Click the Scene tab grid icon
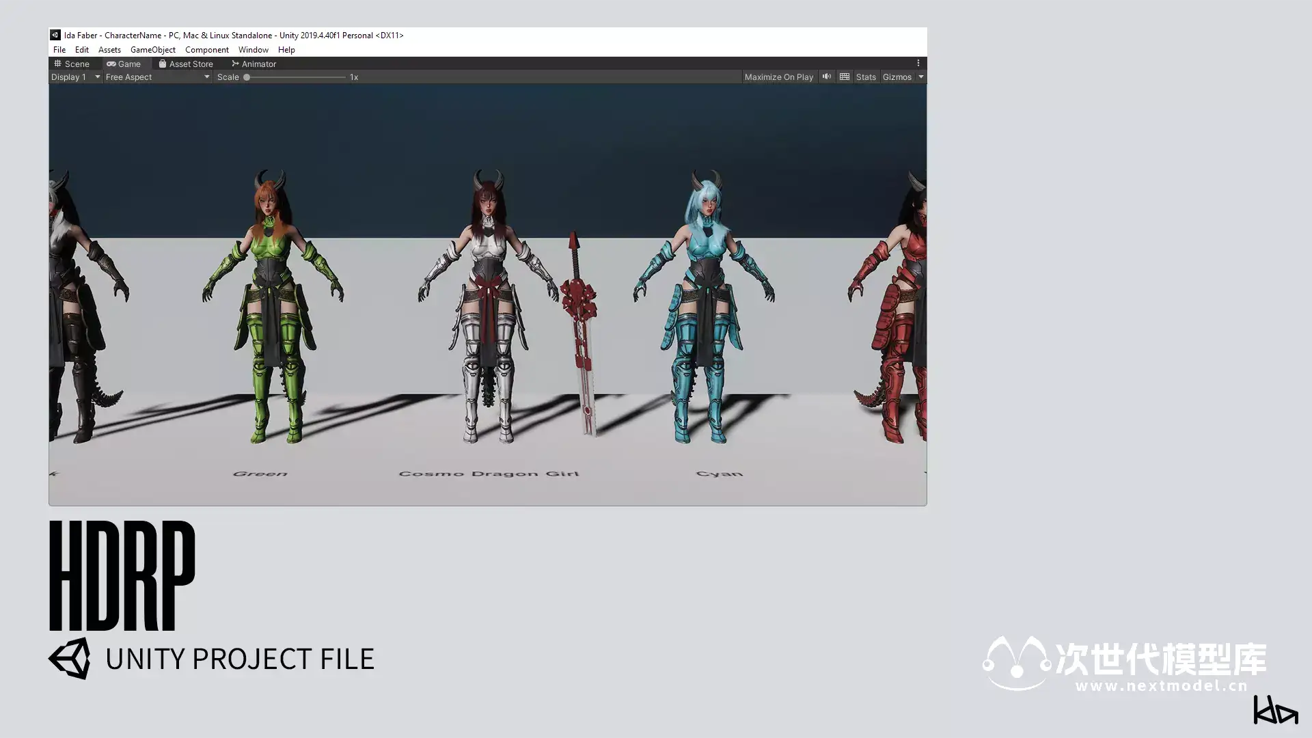Image resolution: width=1312 pixels, height=738 pixels. (58, 64)
